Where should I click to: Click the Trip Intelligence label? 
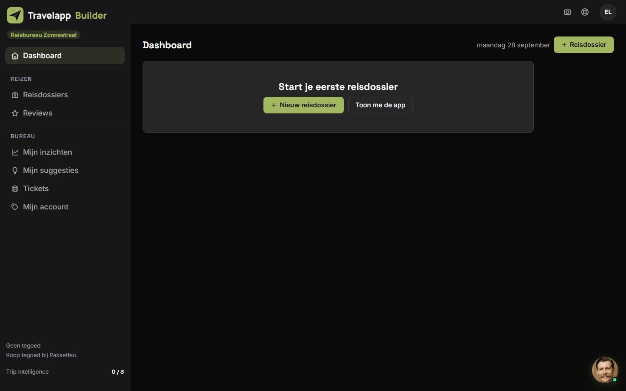pos(27,372)
